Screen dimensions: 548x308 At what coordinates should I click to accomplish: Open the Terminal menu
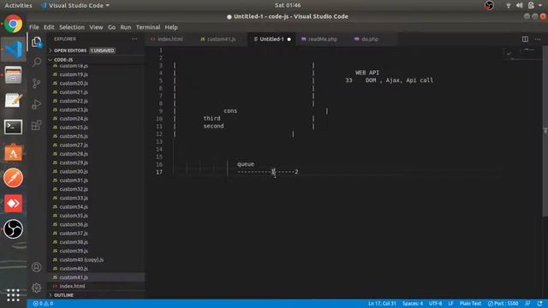tap(148, 27)
